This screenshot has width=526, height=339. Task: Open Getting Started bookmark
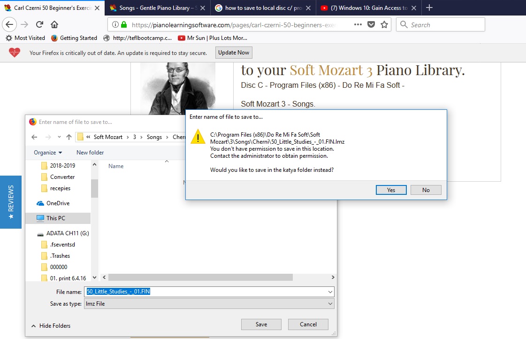click(x=74, y=38)
